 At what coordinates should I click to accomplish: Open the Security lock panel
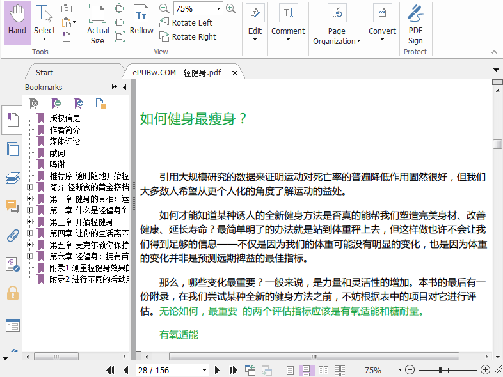click(12, 293)
